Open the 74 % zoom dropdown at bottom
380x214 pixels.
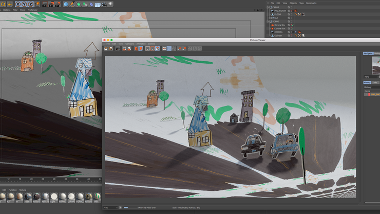(110, 208)
